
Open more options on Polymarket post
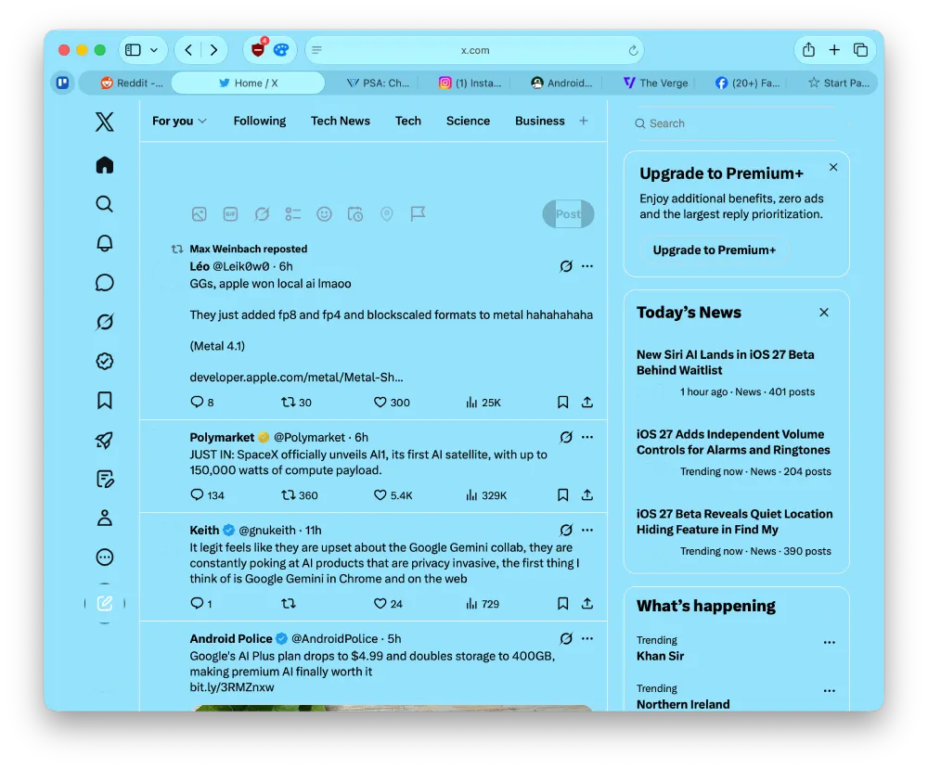(x=587, y=437)
